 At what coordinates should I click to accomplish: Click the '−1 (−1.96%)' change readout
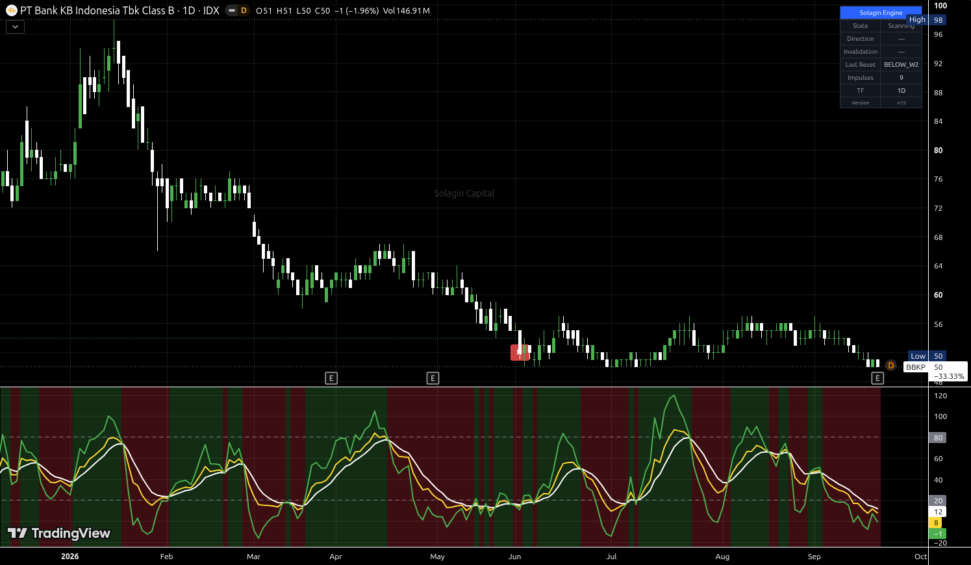pos(357,10)
